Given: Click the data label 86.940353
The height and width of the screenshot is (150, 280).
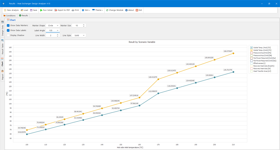Looking at the screenshot, I should pyautogui.click(x=97, y=113).
